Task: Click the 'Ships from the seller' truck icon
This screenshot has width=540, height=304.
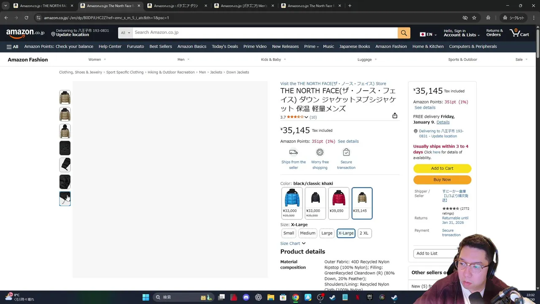Action: 294,152
